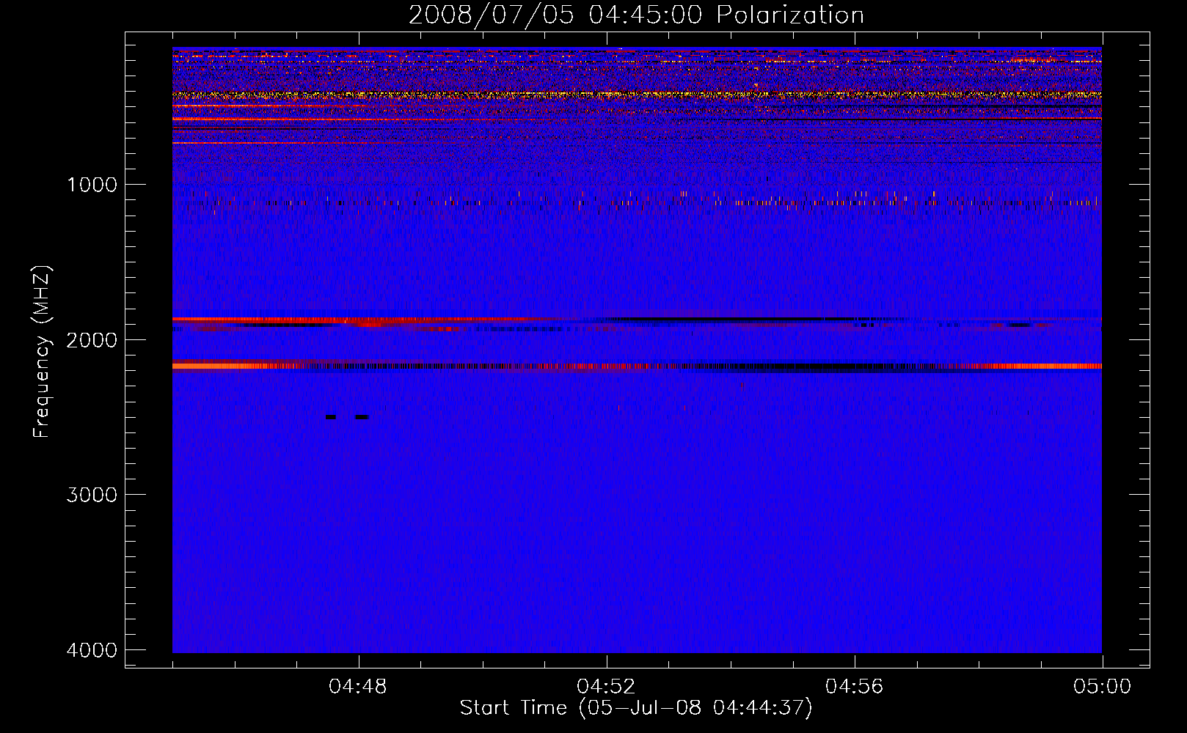Click the 4000 frequency tick label
This screenshot has width=1187, height=733.
(x=92, y=650)
